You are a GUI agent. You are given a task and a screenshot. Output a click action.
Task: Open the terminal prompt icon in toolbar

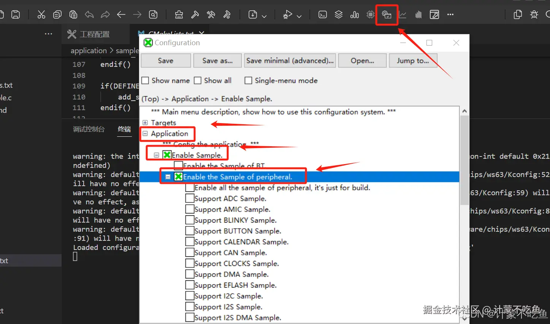323,14
